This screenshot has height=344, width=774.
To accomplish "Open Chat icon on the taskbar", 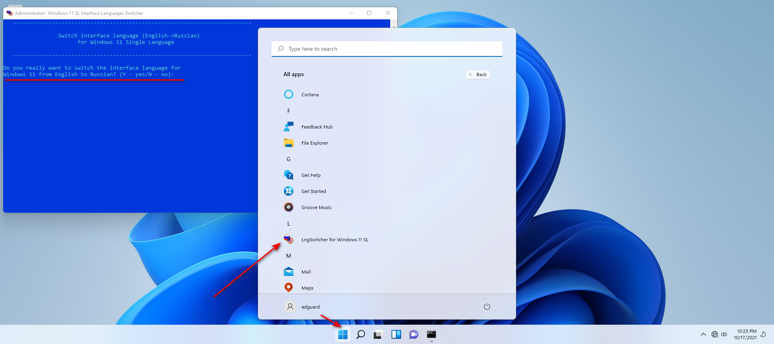I will (414, 334).
